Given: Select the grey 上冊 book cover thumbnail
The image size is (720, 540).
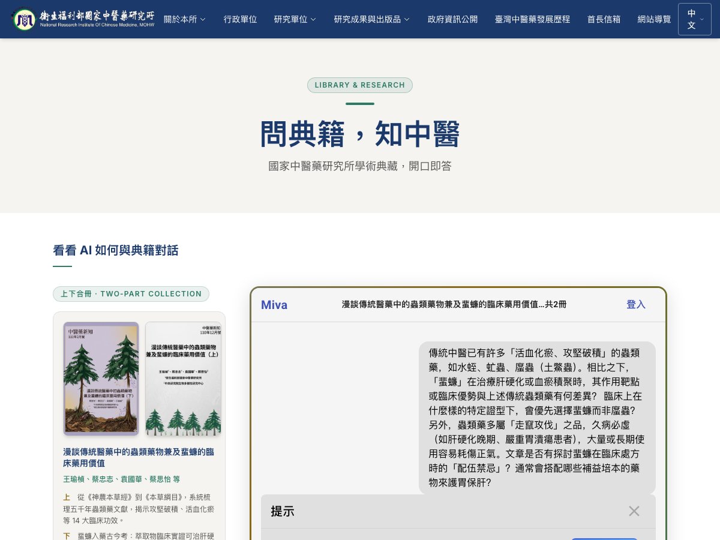Looking at the screenshot, I should tap(183, 379).
